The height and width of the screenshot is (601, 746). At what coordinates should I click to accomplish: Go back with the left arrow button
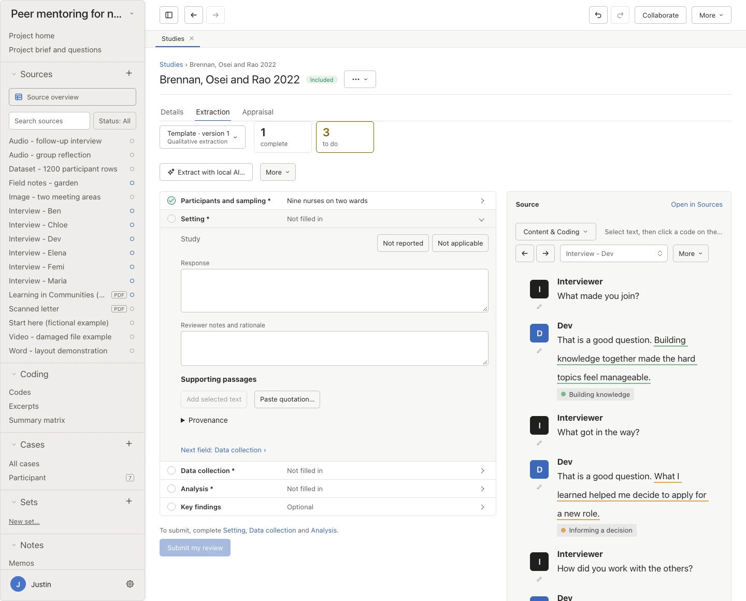point(194,15)
